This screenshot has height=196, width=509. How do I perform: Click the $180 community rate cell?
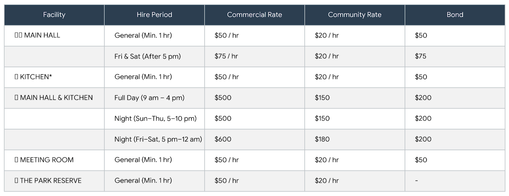pos(322,139)
